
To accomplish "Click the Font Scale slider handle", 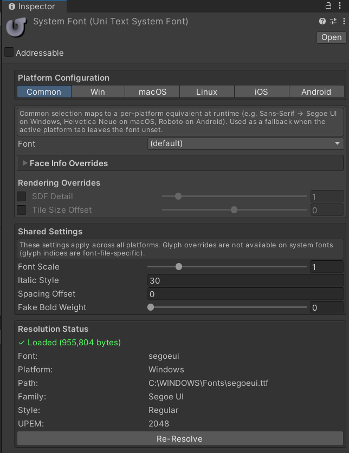I will pos(179,267).
